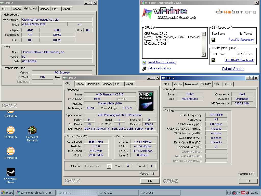The image size is (261, 196).
Task: Click OK in the Memory CPU-Z window
Action: (248, 181)
